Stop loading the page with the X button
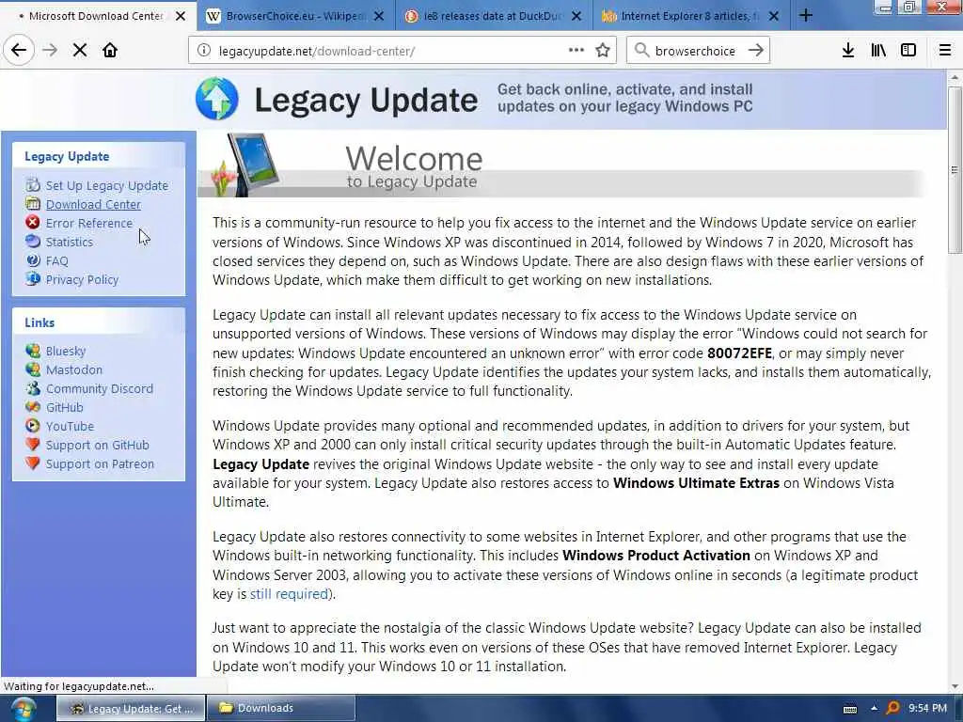The height and width of the screenshot is (722, 963). (x=80, y=51)
